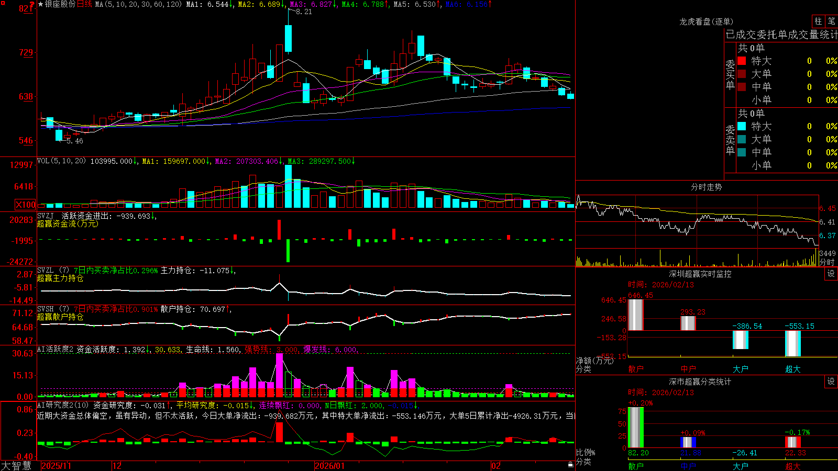The image size is (838, 471).
Task: Open the 日线 period selector
Action: pyautogui.click(x=84, y=4)
